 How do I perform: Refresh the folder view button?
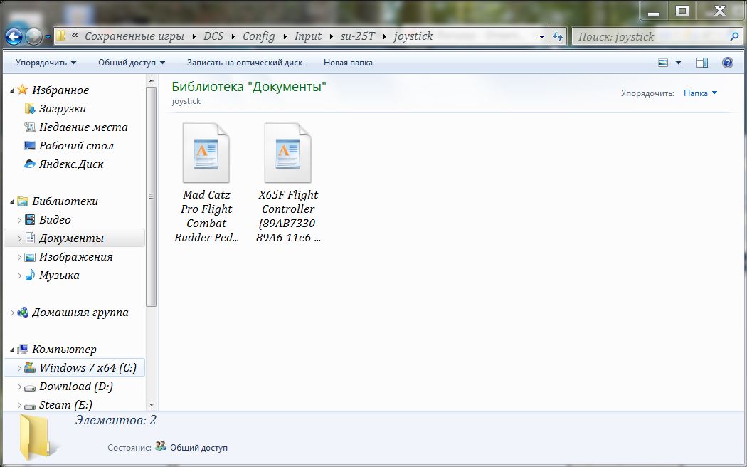558,36
